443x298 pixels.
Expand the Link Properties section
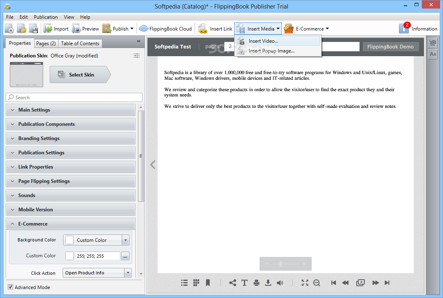click(x=70, y=167)
